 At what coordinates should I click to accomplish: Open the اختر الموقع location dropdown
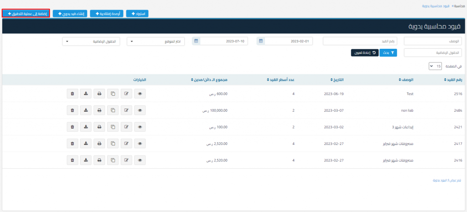(158, 41)
